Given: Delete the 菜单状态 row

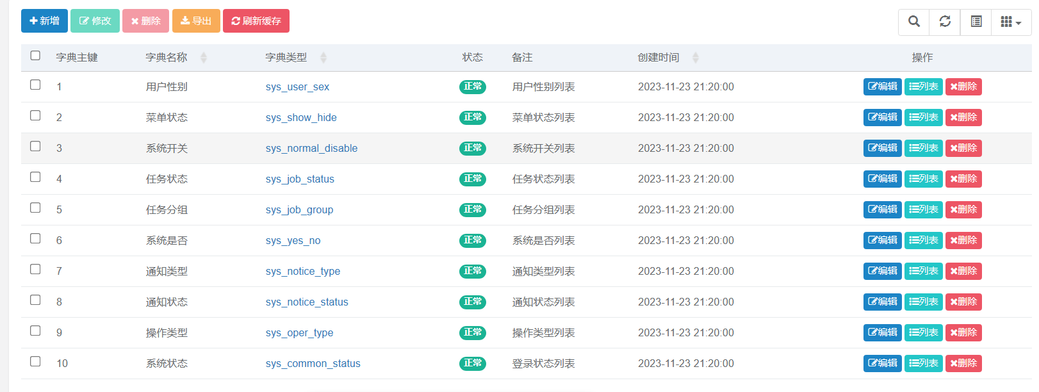Looking at the screenshot, I should tap(963, 117).
